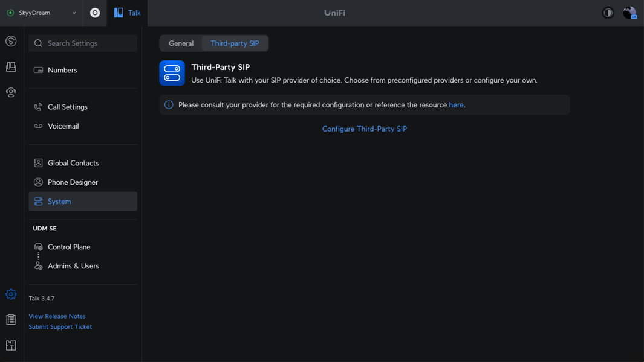Open the clipboard logs icon in sidebar
Viewport: 644px width, 362px height.
coord(11,320)
